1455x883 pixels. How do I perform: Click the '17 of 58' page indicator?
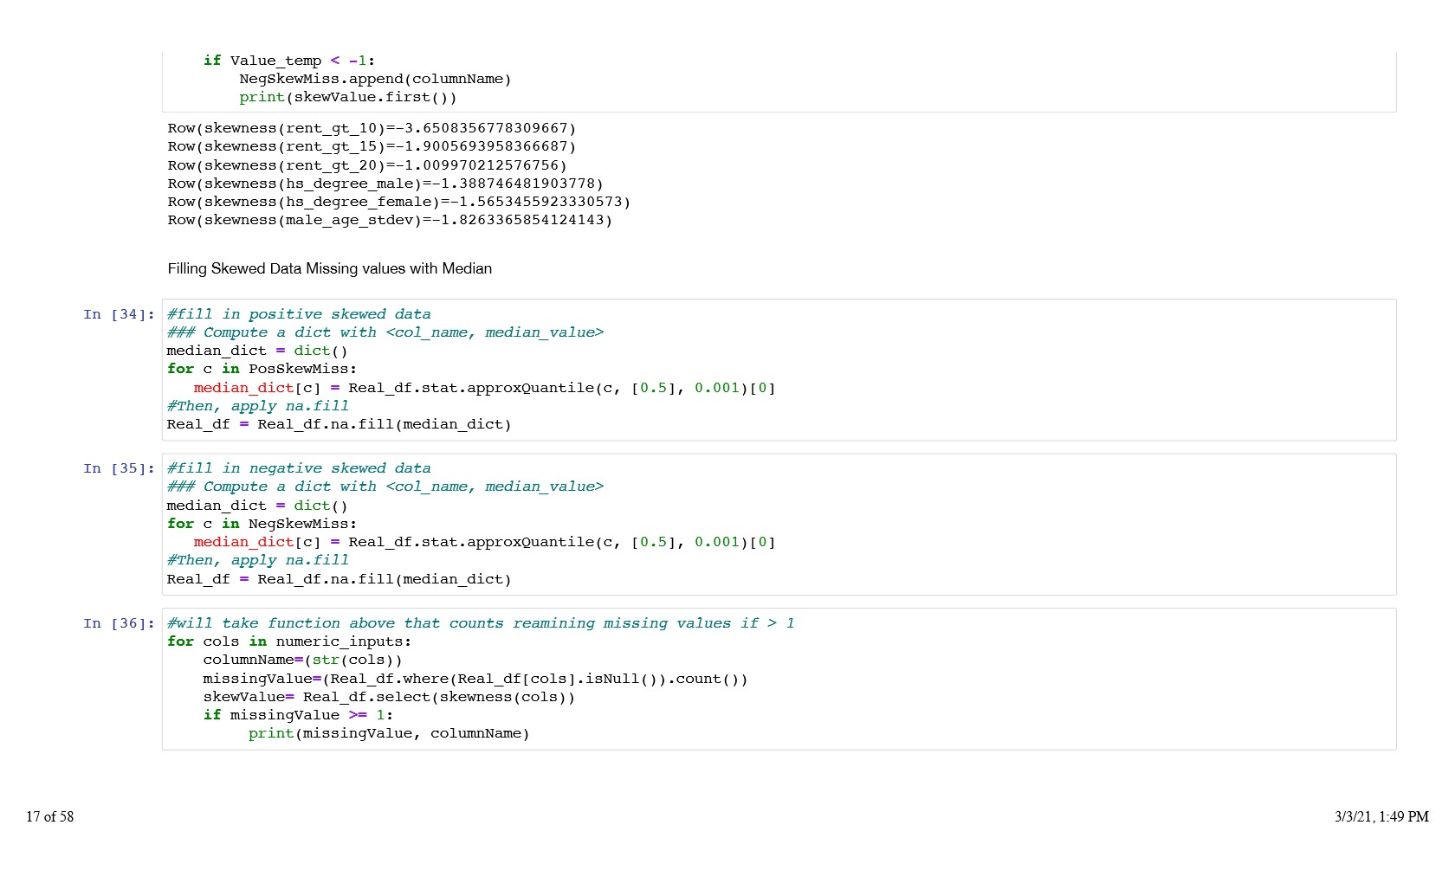pos(49,816)
